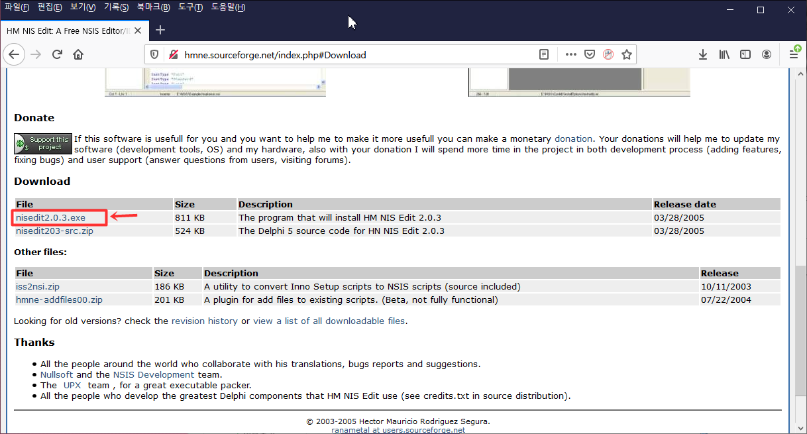Open the 북마크(B) menu
807x434 pixels.
pos(154,7)
